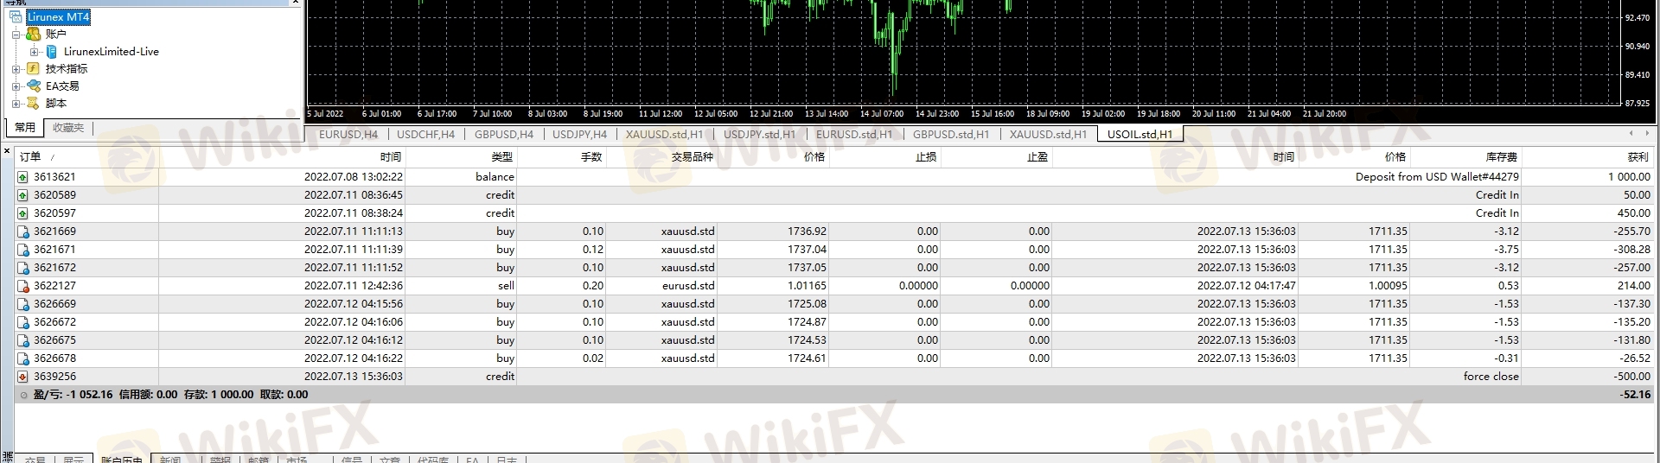Select the LirunexLimited-Live tree label
Screen dimensions: 1660x463
(x=111, y=52)
